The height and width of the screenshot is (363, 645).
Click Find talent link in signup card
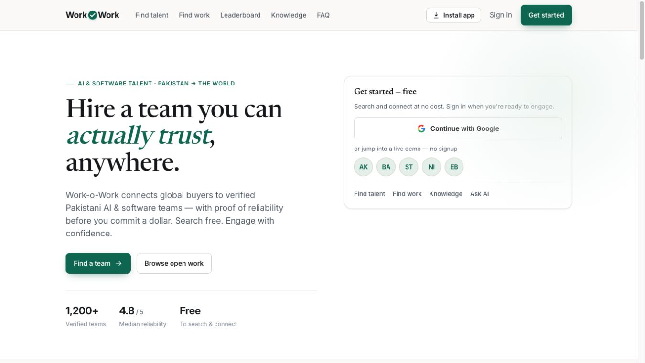click(x=369, y=194)
